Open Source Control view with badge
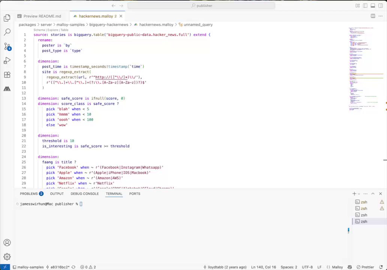 [x=7, y=46]
